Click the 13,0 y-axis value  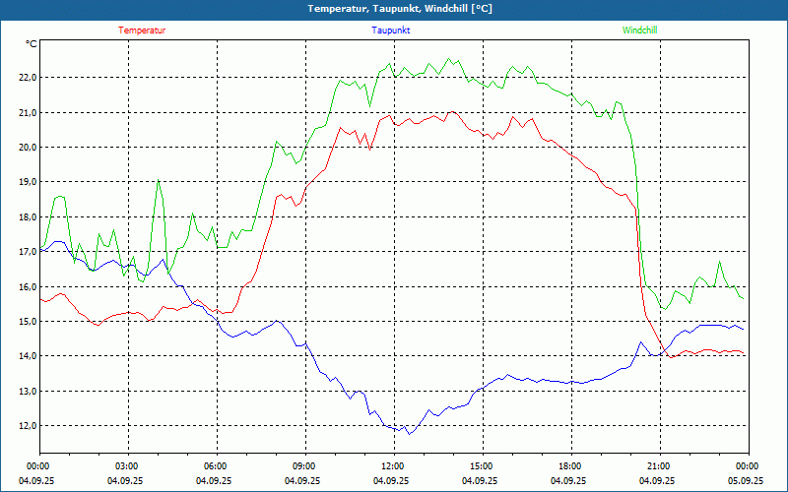click(x=29, y=391)
